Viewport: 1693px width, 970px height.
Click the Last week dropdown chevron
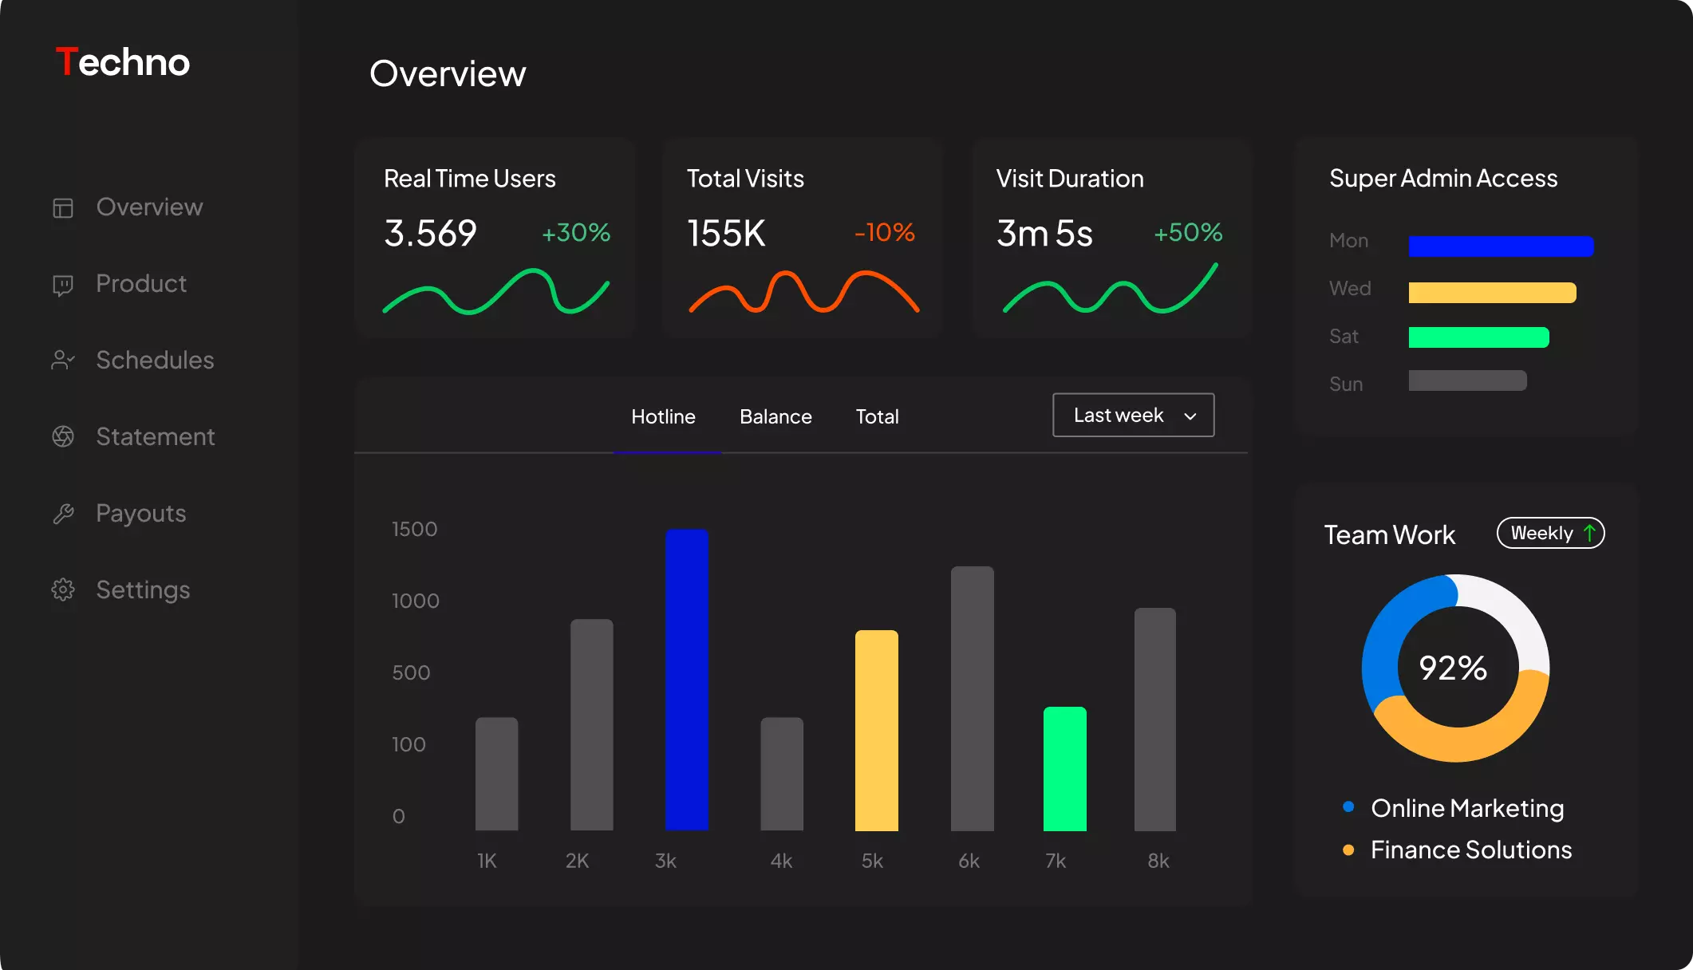tap(1190, 416)
